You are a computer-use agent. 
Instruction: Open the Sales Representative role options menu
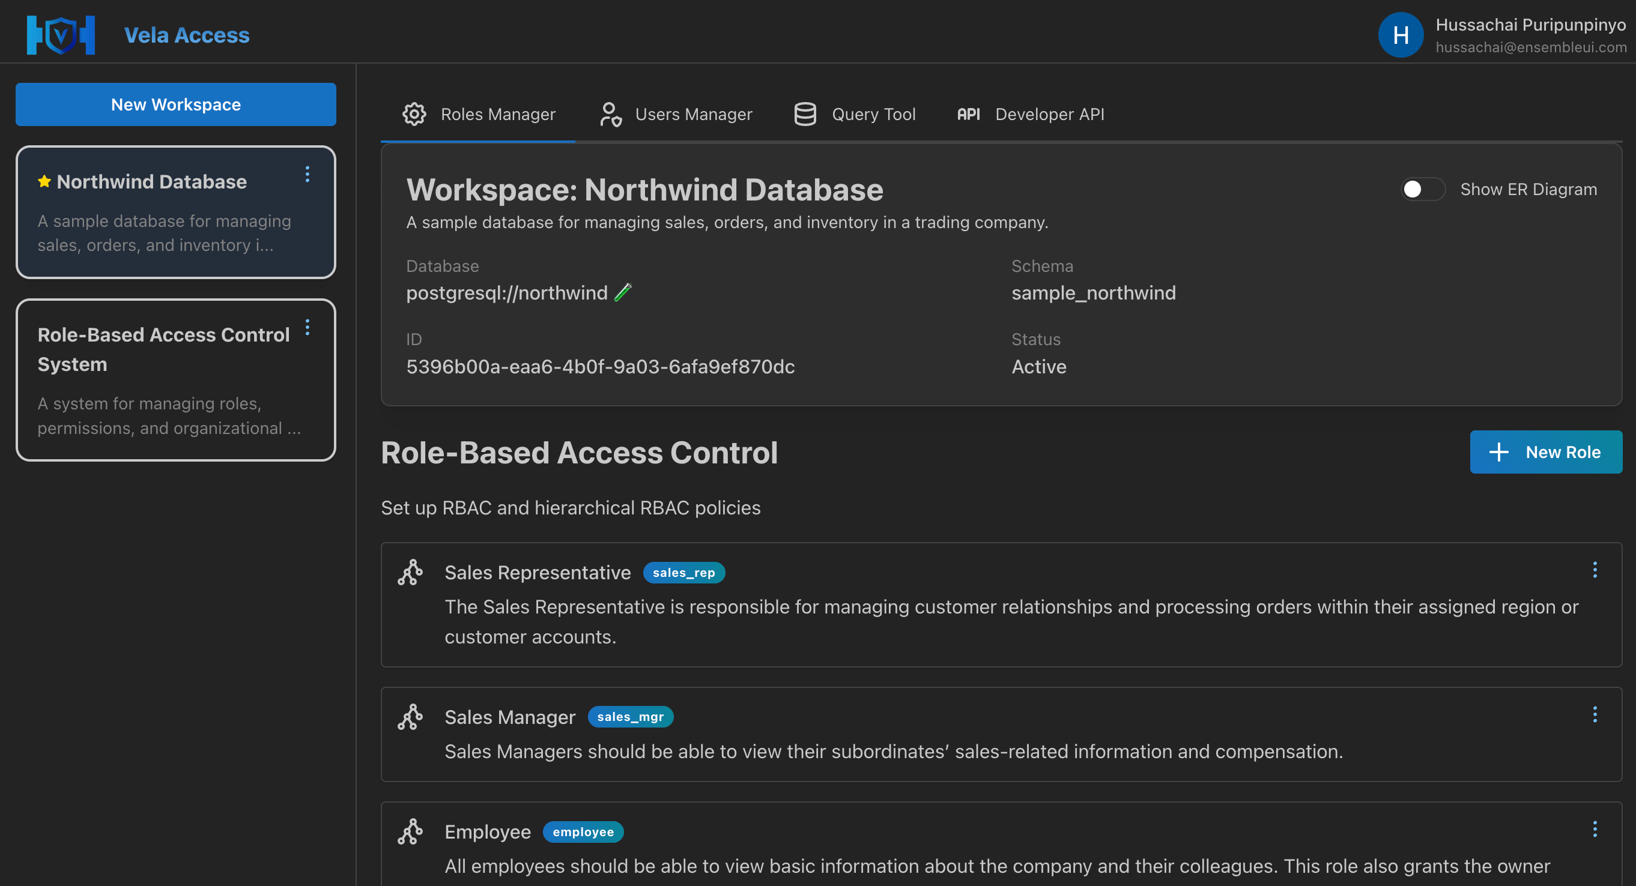click(x=1595, y=570)
